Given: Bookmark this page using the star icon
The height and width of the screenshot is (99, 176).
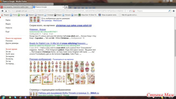Looking at the screenshot, I should pyautogui.click(x=125, y=11).
